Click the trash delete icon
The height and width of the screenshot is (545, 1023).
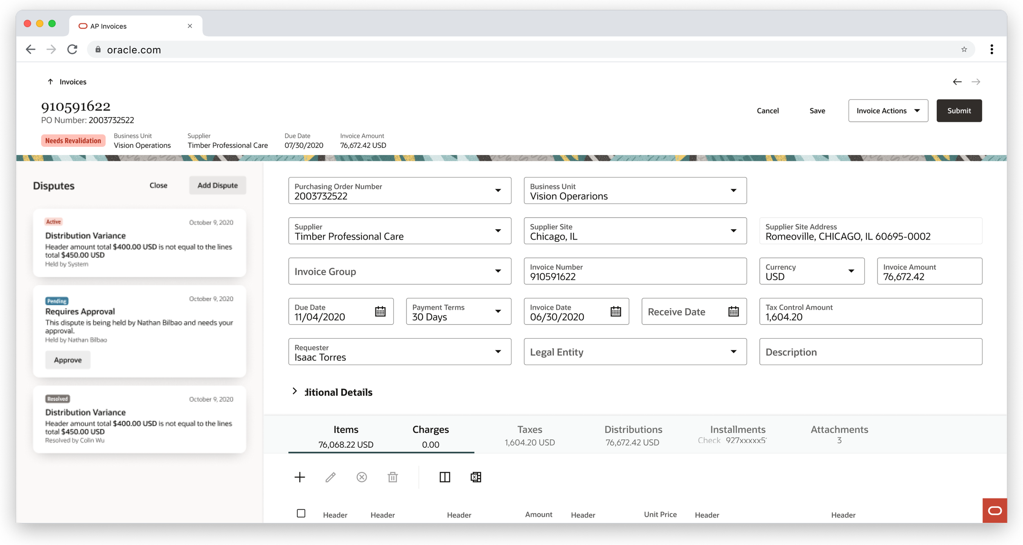[x=392, y=477]
